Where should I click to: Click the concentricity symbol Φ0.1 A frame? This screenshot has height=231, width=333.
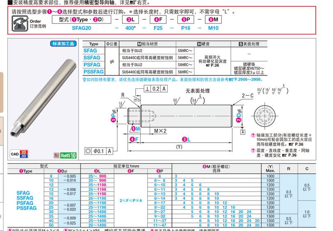pyautogui.click(x=99, y=151)
